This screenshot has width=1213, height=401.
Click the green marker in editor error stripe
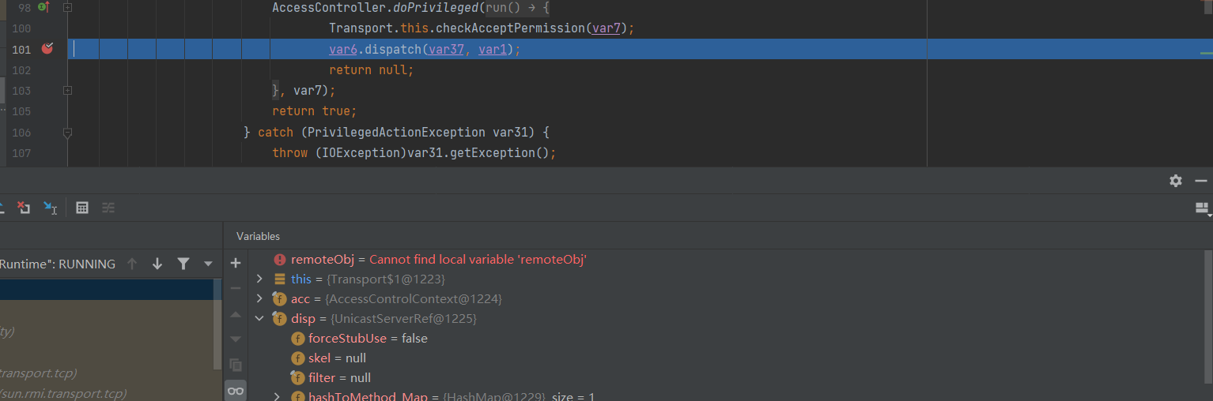click(x=1206, y=53)
